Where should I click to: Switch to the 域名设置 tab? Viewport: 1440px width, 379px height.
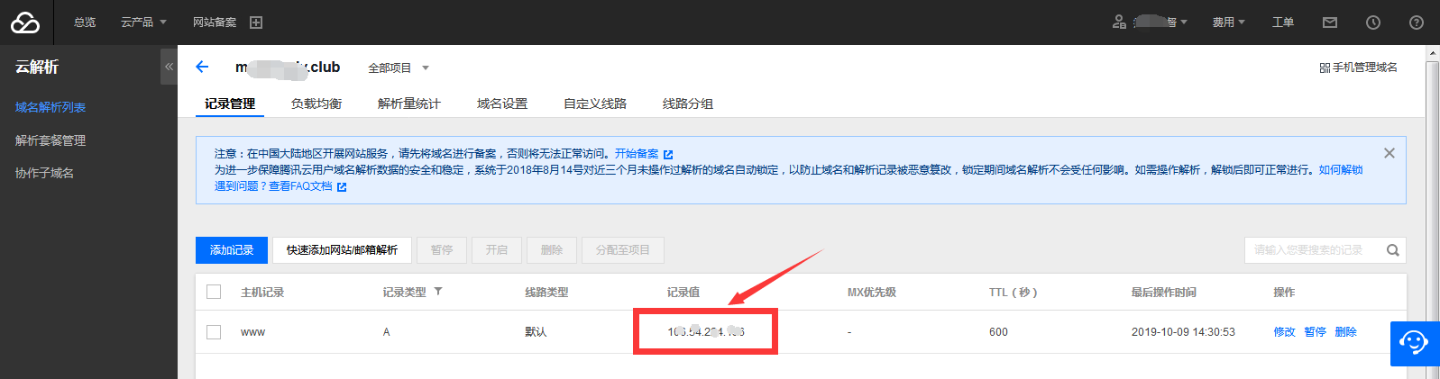click(x=502, y=104)
